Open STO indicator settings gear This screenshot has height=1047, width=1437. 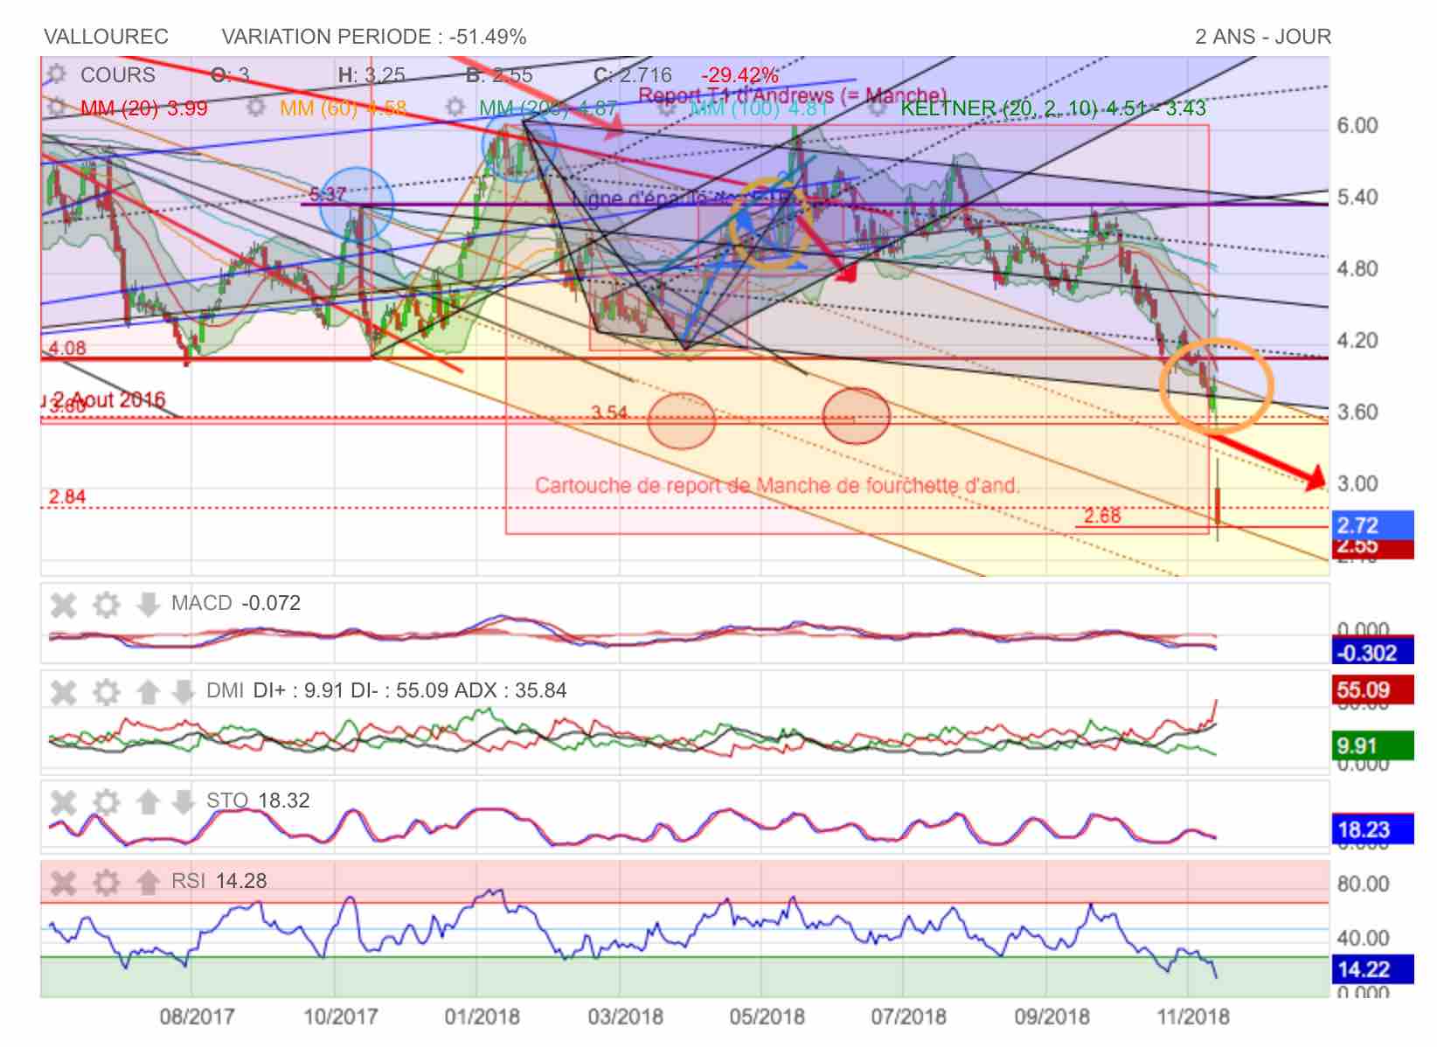pos(106,801)
